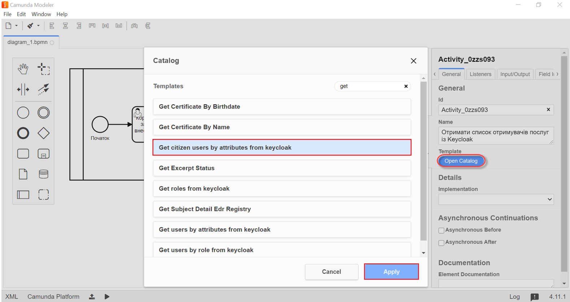570x302 pixels.
Task: Clear the Id field with its X
Action: [548, 110]
